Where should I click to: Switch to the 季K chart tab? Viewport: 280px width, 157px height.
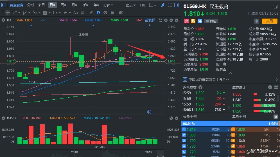point(85,5)
